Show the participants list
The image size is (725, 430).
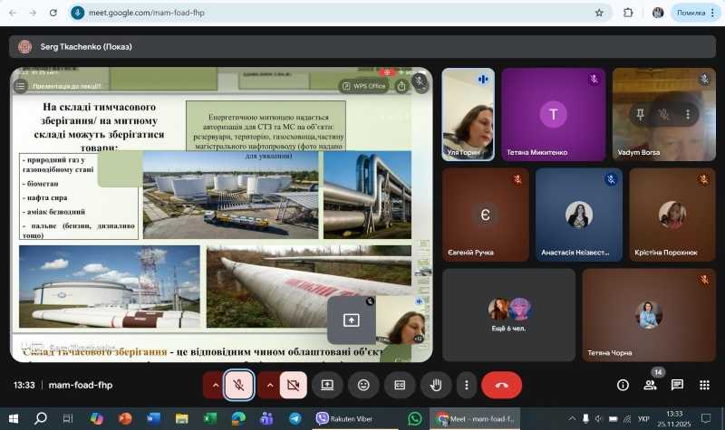[x=650, y=385]
